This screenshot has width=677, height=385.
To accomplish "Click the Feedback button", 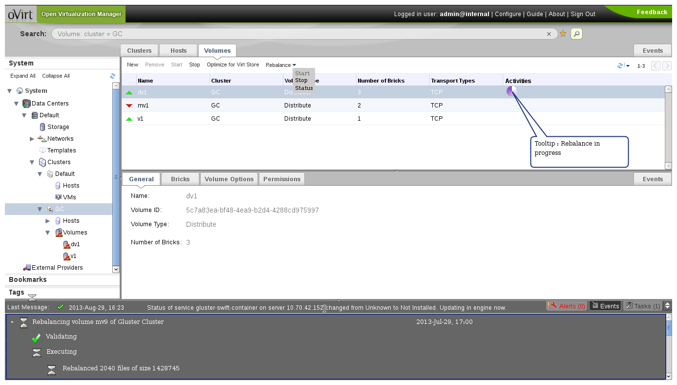I will click(x=652, y=12).
